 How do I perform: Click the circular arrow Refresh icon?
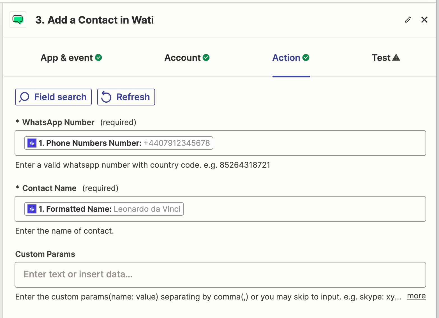click(x=106, y=97)
